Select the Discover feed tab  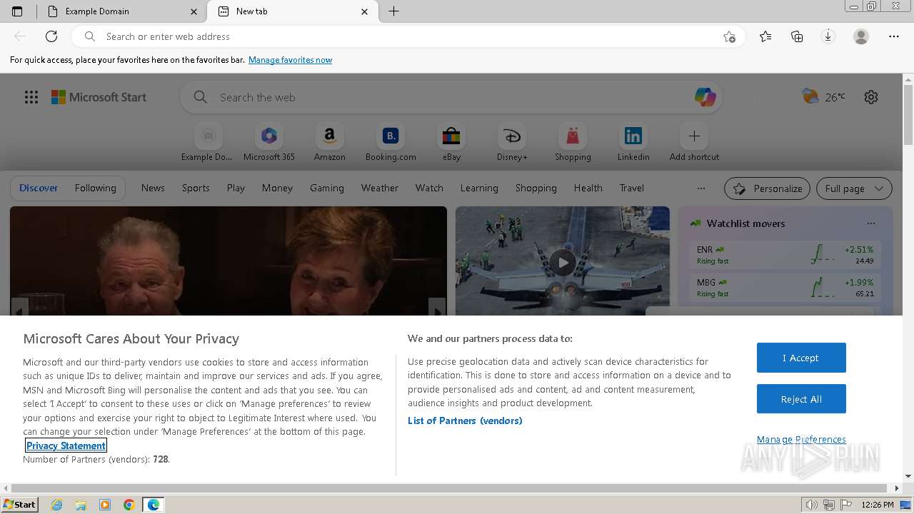[39, 188]
